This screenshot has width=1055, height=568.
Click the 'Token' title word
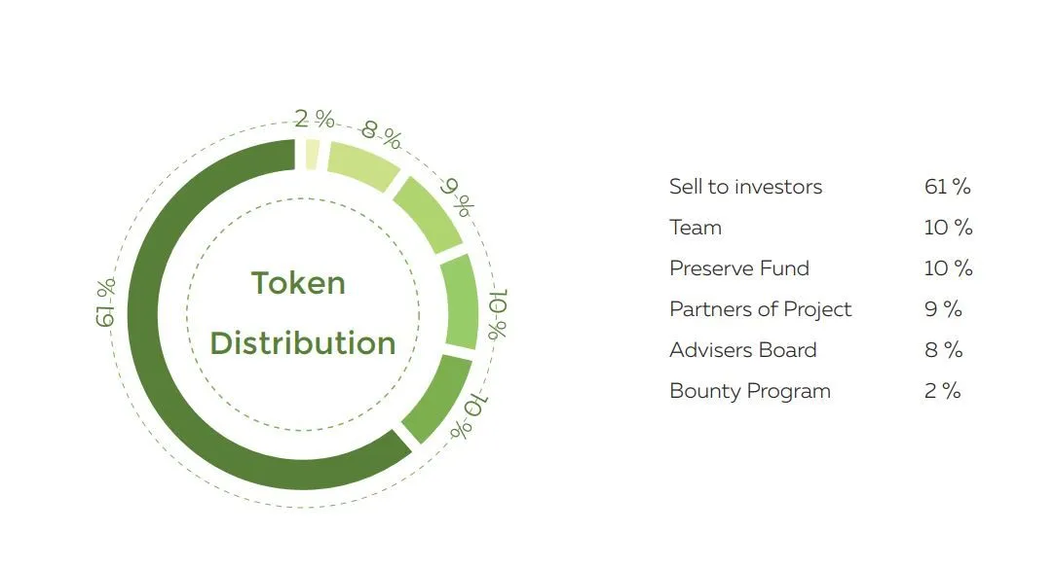[x=298, y=283]
